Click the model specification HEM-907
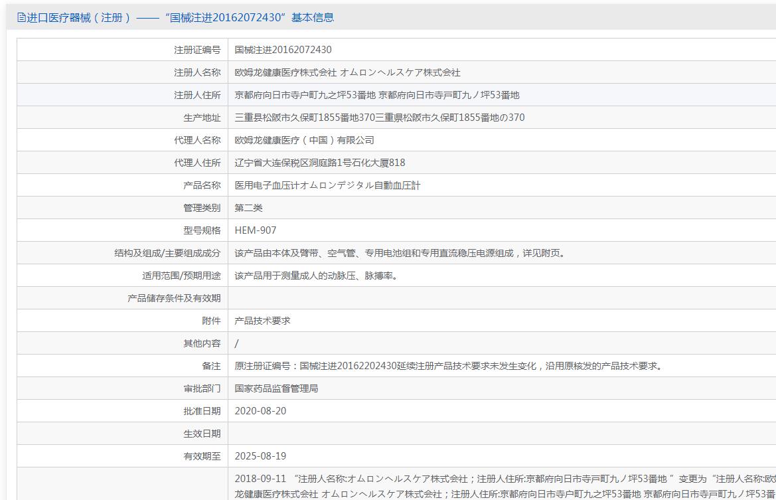776x500 pixels. (256, 230)
